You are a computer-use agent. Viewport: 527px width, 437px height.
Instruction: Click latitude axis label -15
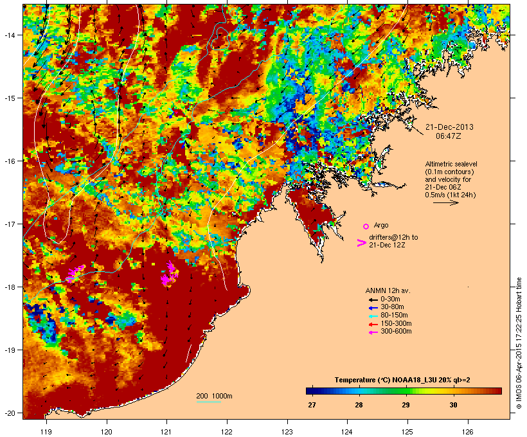[x=9, y=98]
